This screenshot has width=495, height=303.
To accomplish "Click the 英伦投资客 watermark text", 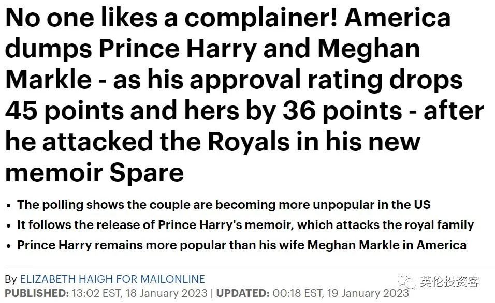I will click(449, 282).
